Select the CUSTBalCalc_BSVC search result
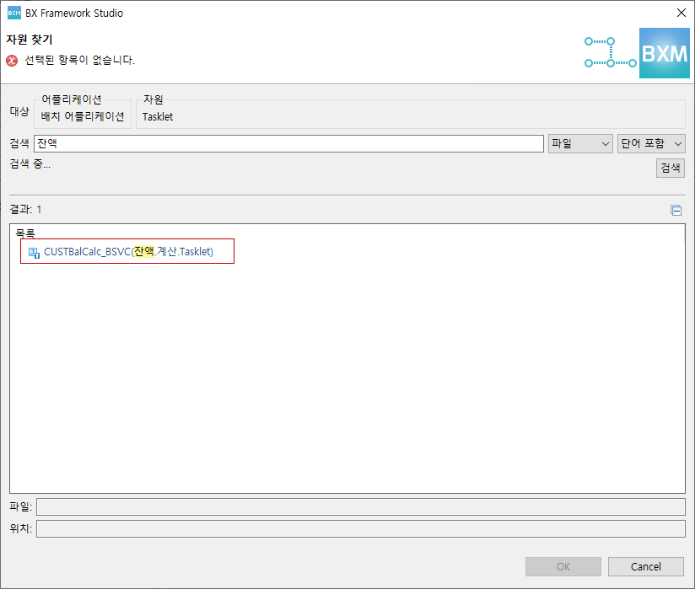This screenshot has width=695, height=589. click(x=127, y=250)
